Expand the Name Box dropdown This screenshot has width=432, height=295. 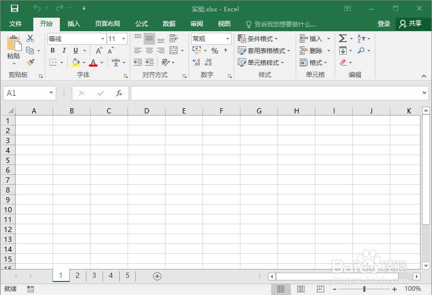(51, 93)
